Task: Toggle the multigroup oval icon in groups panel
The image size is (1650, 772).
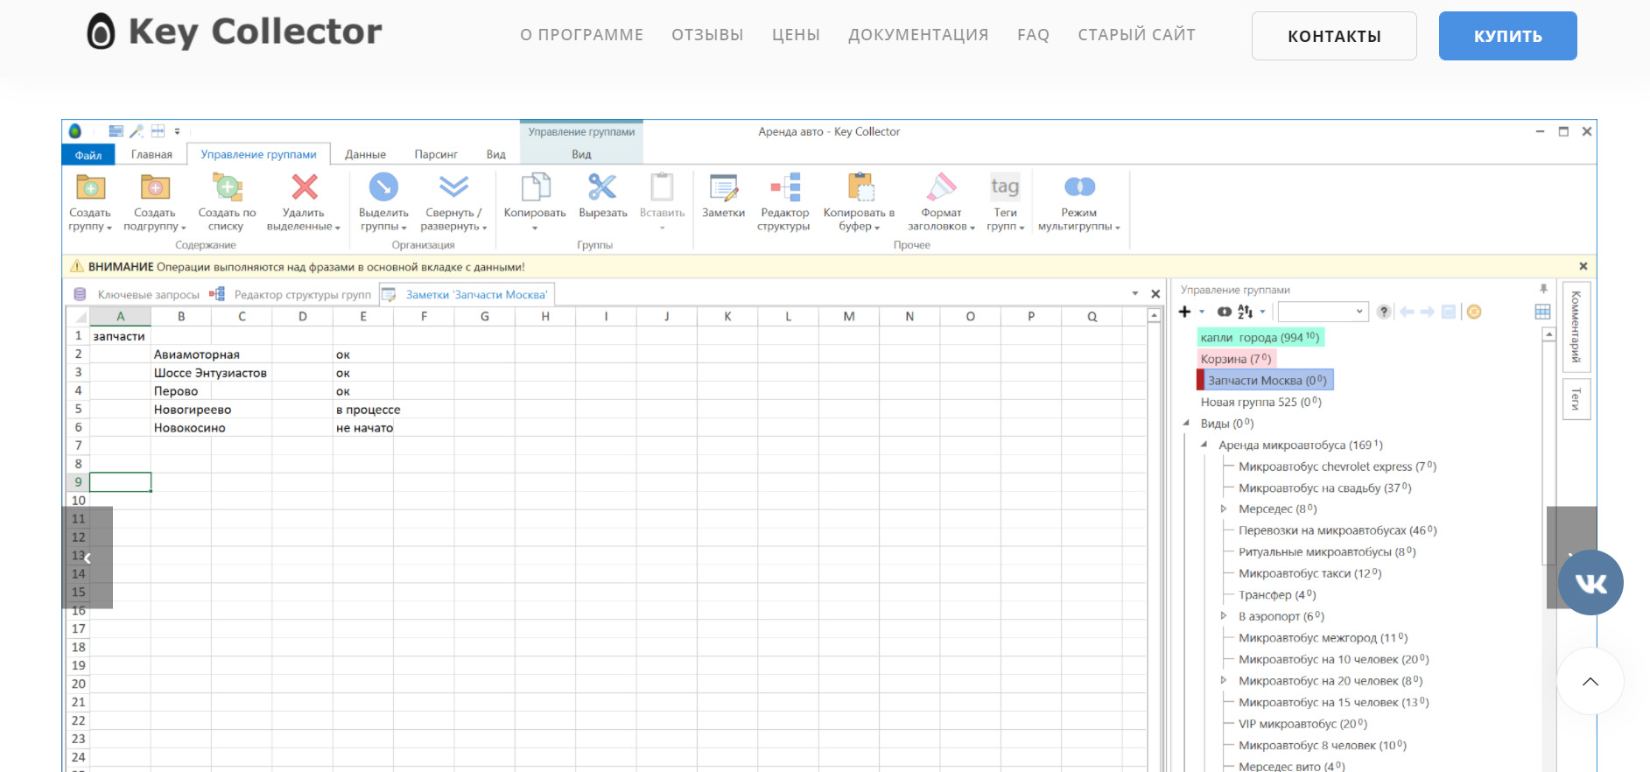Action: click(1224, 312)
